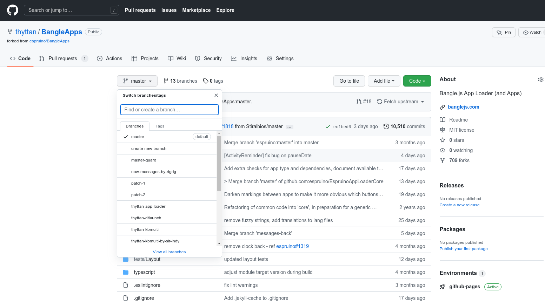Screen dimensions: 545x303
Task: Open the 10,510 commits link
Action: [404, 126]
